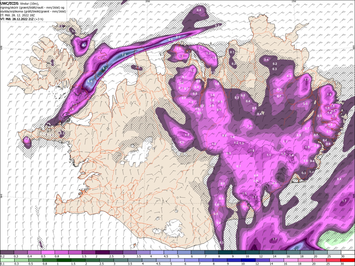Select the dark purple swatch between 2 and 2.5, upper row

point(102,252)
